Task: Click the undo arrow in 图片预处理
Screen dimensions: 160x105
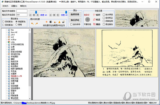Action: click(32, 24)
